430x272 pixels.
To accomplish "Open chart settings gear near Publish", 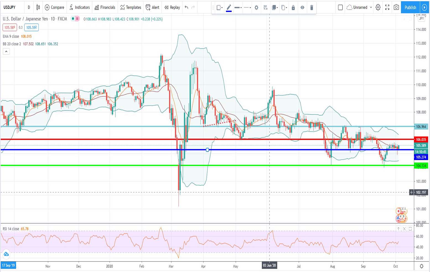I will click(378, 7).
